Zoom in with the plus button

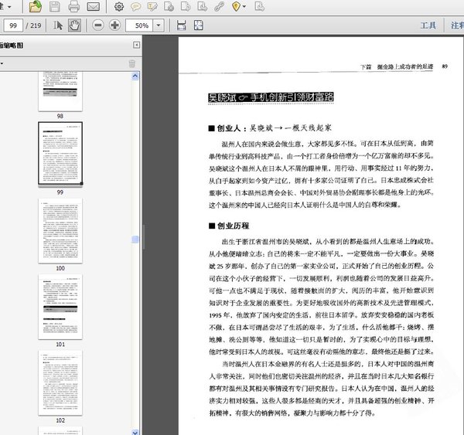pos(115,25)
